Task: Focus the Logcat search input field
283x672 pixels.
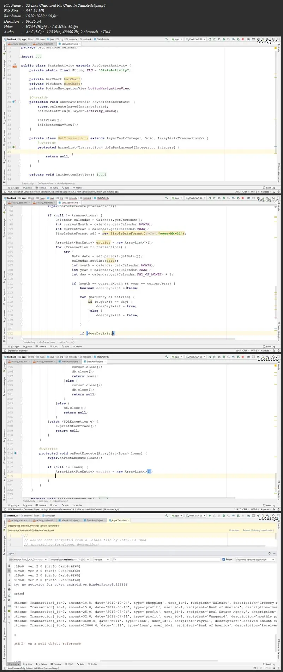Action: 166,560
